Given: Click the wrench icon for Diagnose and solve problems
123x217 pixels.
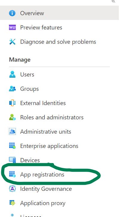Looking at the screenshot, I should coord(12,42).
